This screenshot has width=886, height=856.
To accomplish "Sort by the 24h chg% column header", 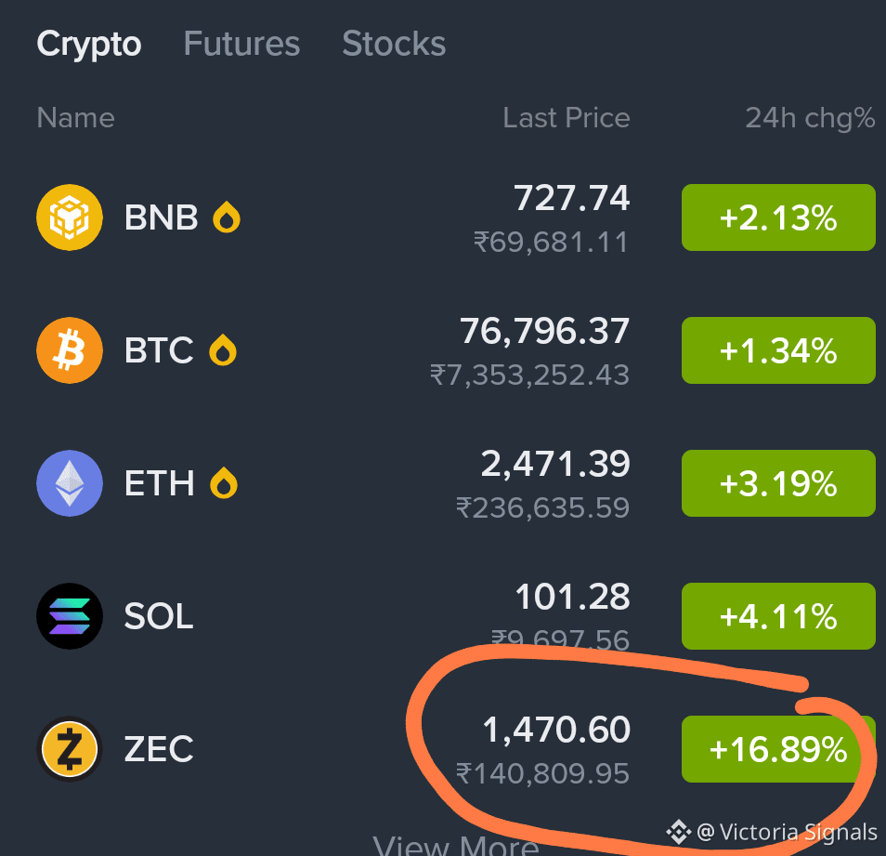I will click(x=810, y=118).
